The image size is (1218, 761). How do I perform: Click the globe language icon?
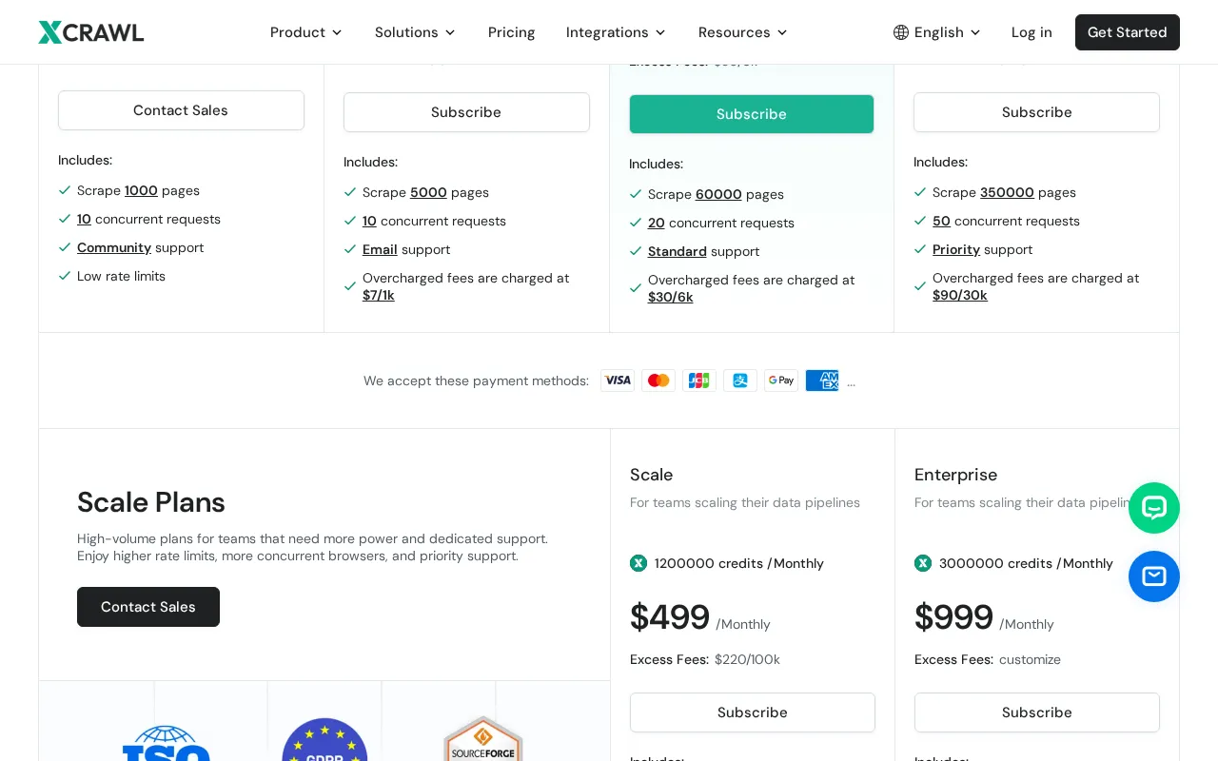pos(901,32)
